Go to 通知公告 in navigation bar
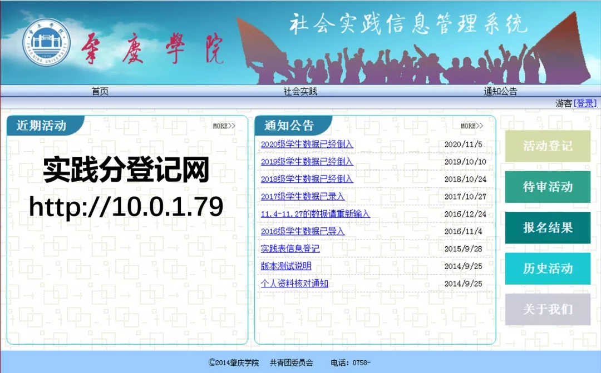This screenshot has width=601, height=373. tap(500, 92)
